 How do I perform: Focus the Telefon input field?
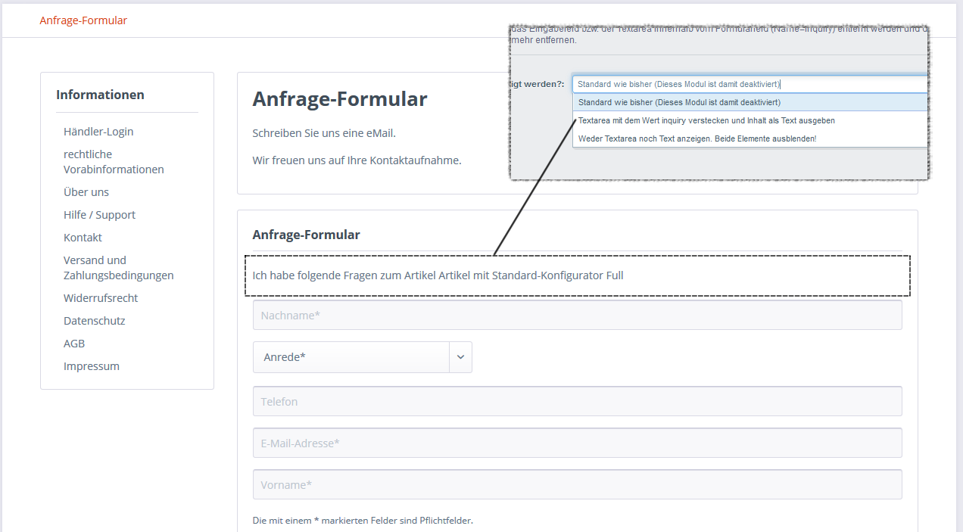coord(578,401)
